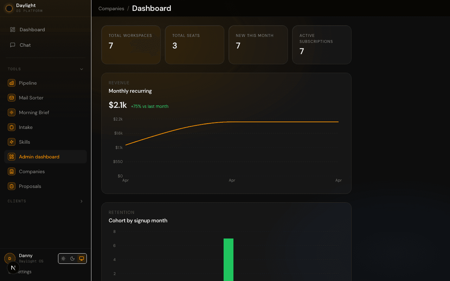Image resolution: width=450 pixels, height=281 pixels.
Task: Click the CLIENTS section label
Action: click(x=17, y=201)
